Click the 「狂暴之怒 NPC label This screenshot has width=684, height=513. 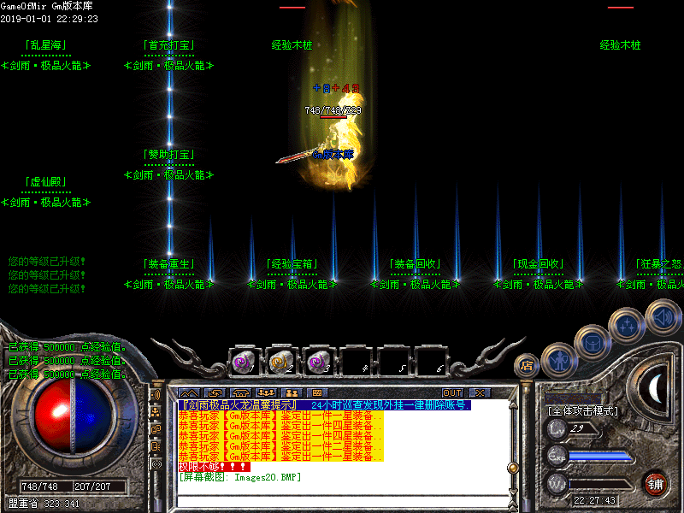pos(659,264)
